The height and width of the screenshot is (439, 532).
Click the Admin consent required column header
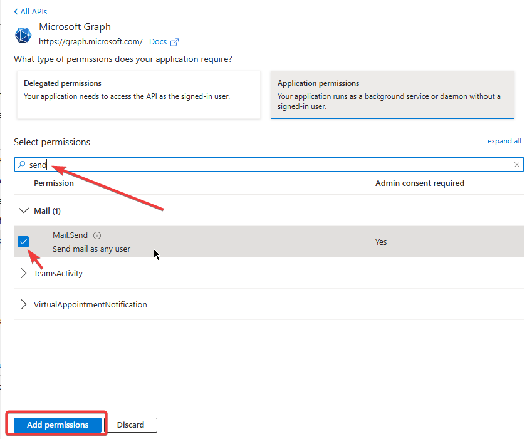tap(419, 183)
